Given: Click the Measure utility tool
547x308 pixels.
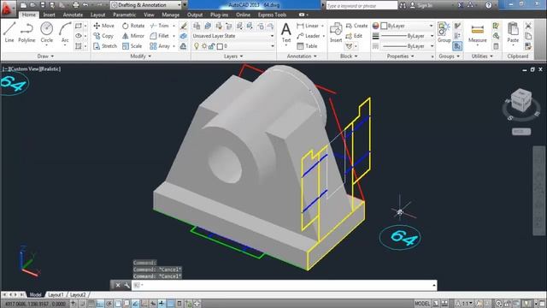Looking at the screenshot, I should pos(477,33).
